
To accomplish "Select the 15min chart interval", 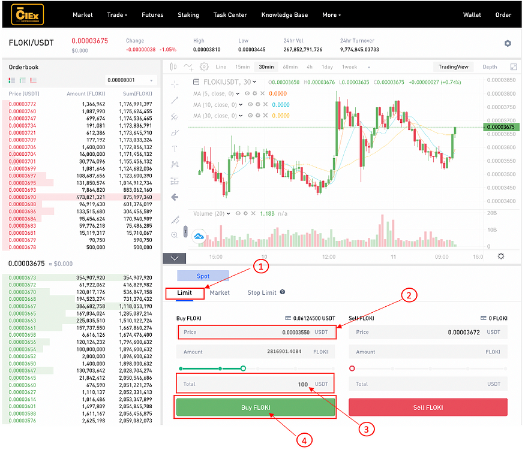I will [242, 67].
